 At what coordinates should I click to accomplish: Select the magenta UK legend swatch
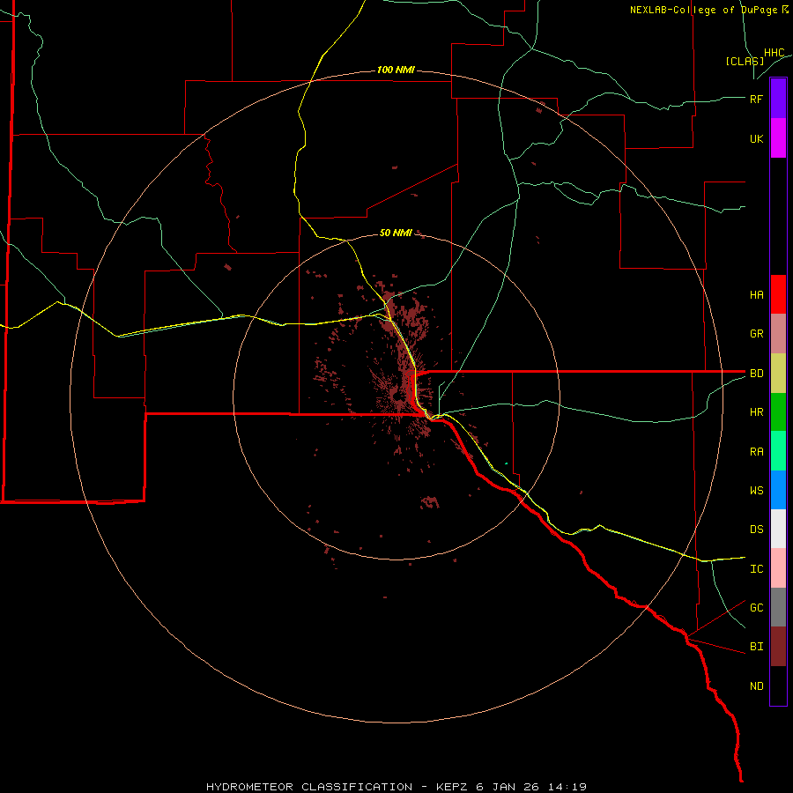pos(778,138)
